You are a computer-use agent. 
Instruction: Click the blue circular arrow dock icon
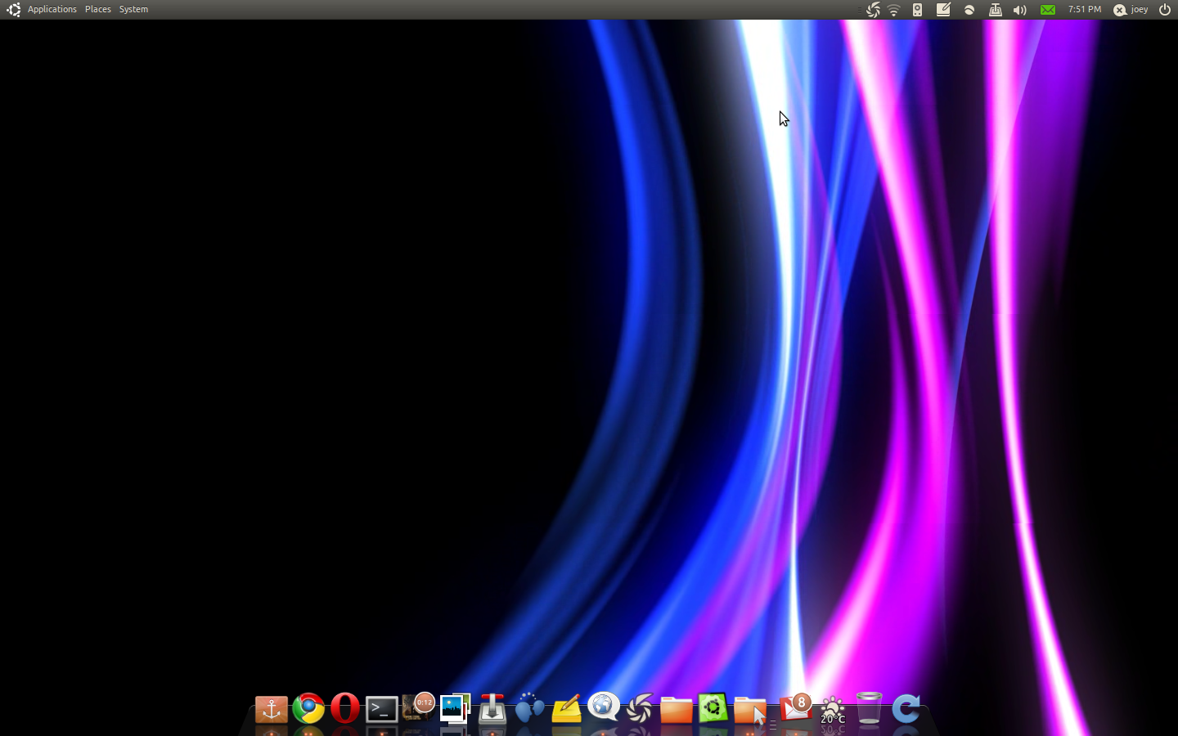pos(906,708)
